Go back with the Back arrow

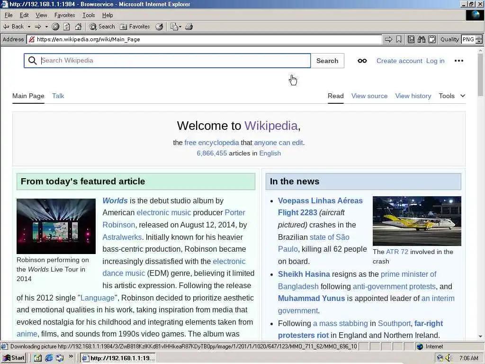pos(13,27)
